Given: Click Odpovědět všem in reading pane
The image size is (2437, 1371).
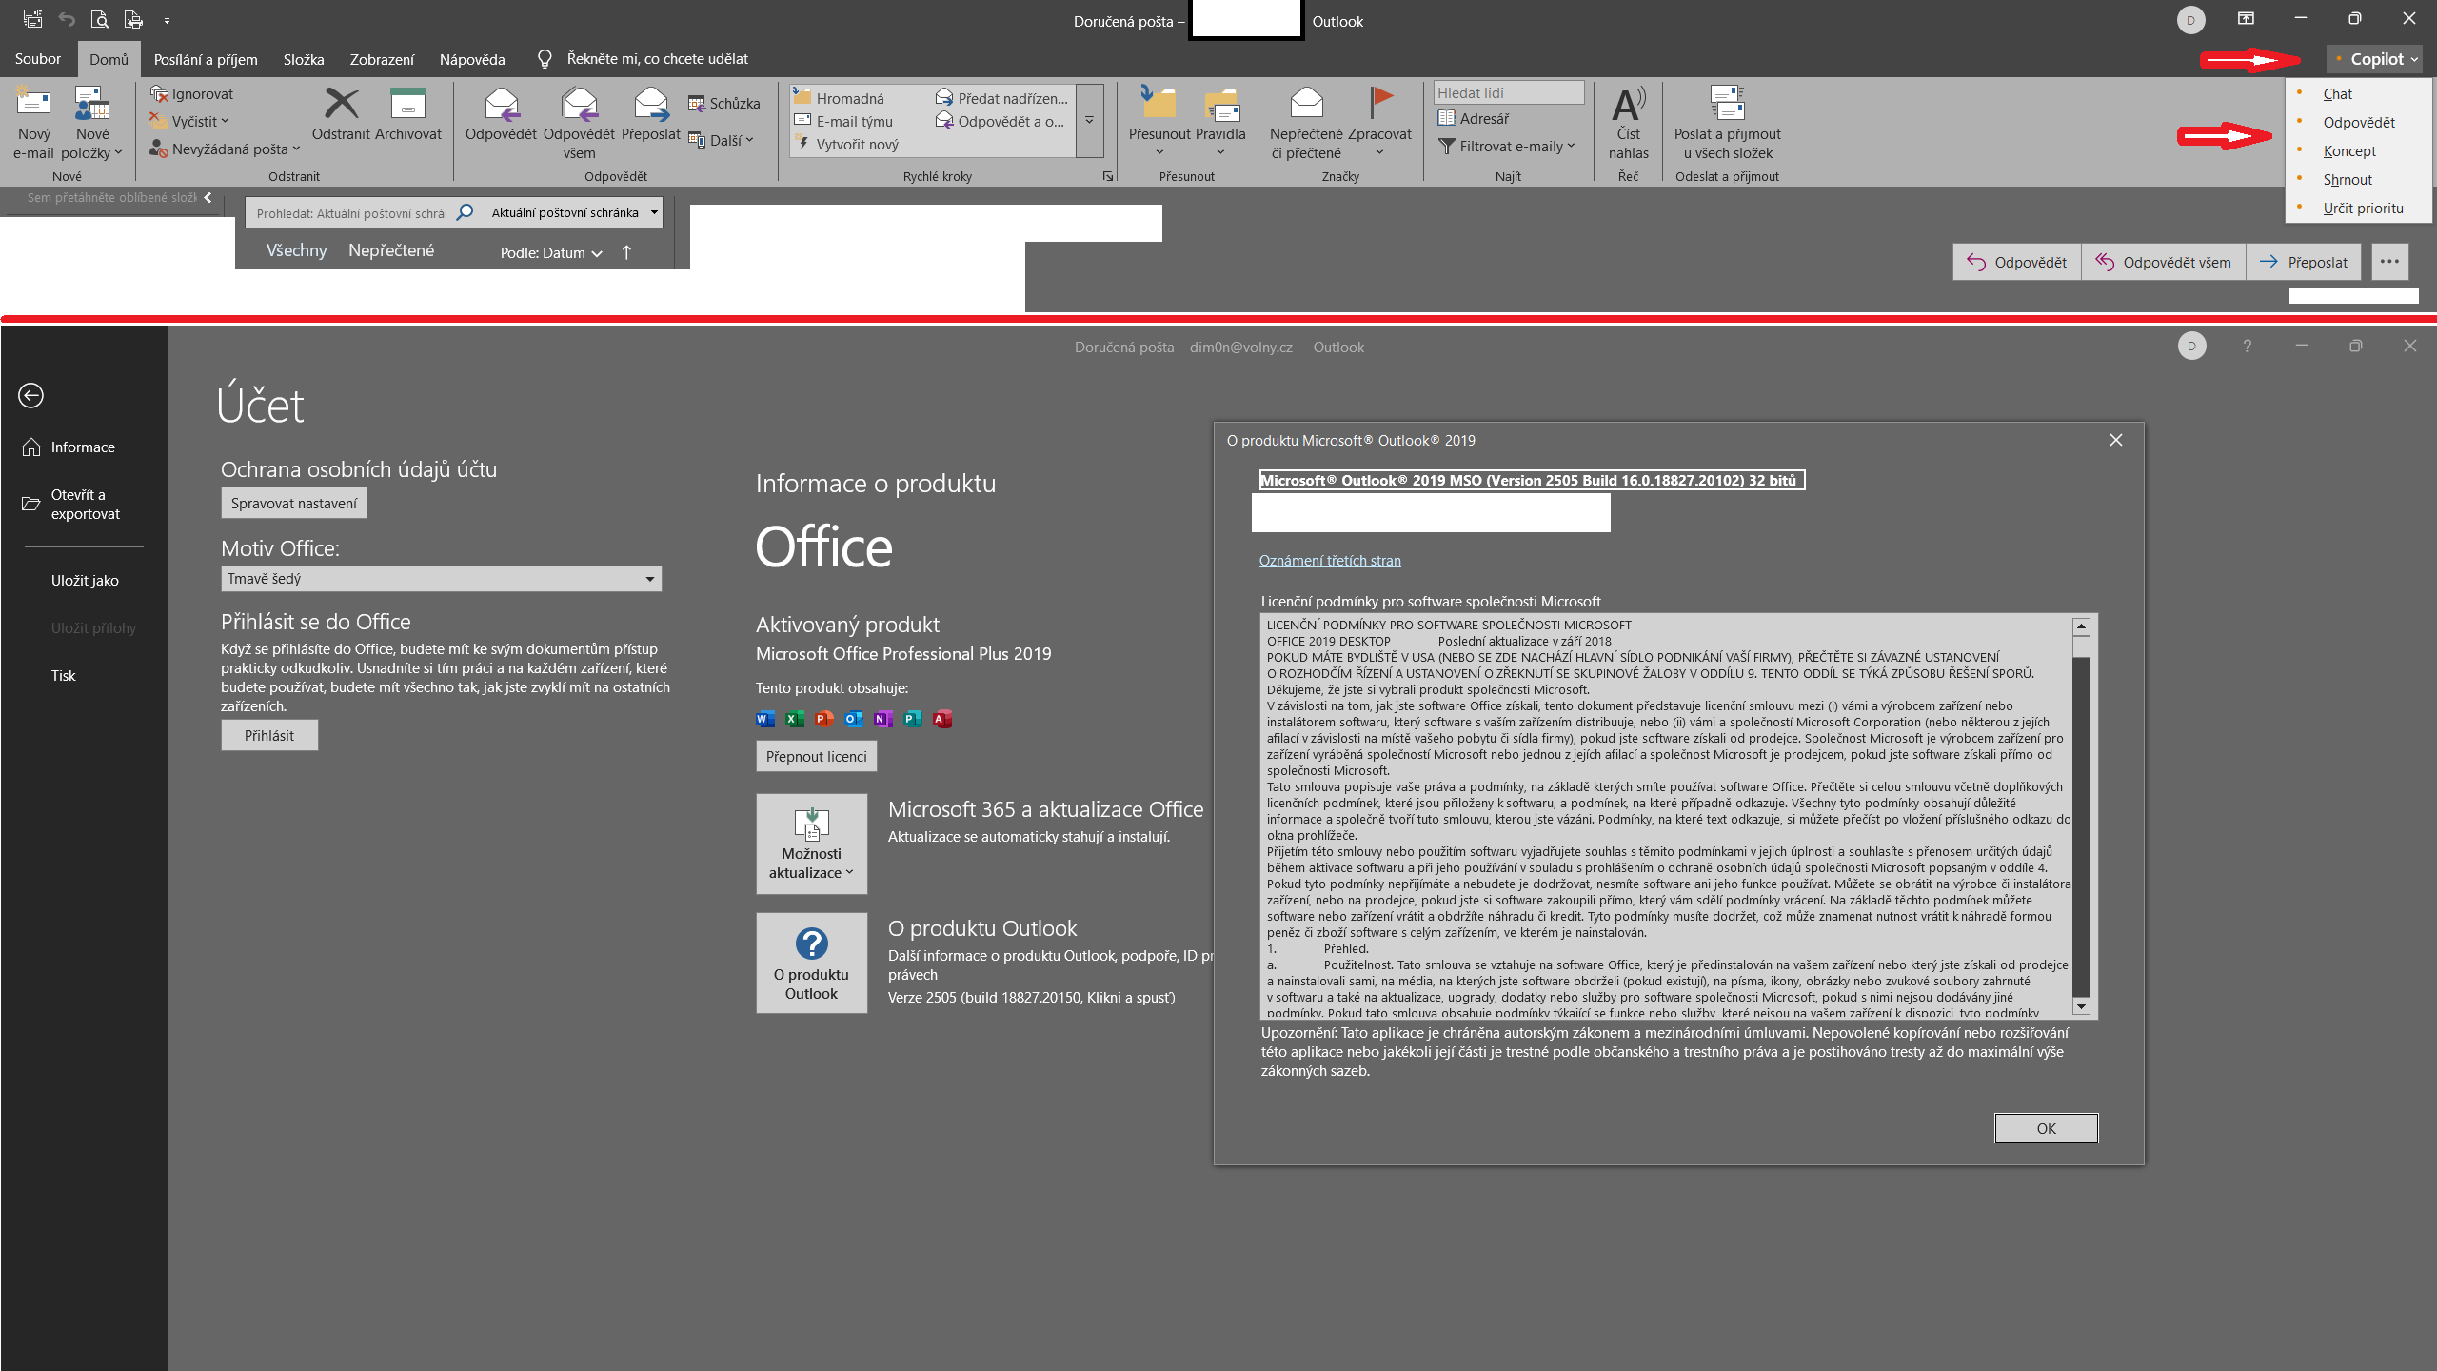Looking at the screenshot, I should click(2163, 262).
